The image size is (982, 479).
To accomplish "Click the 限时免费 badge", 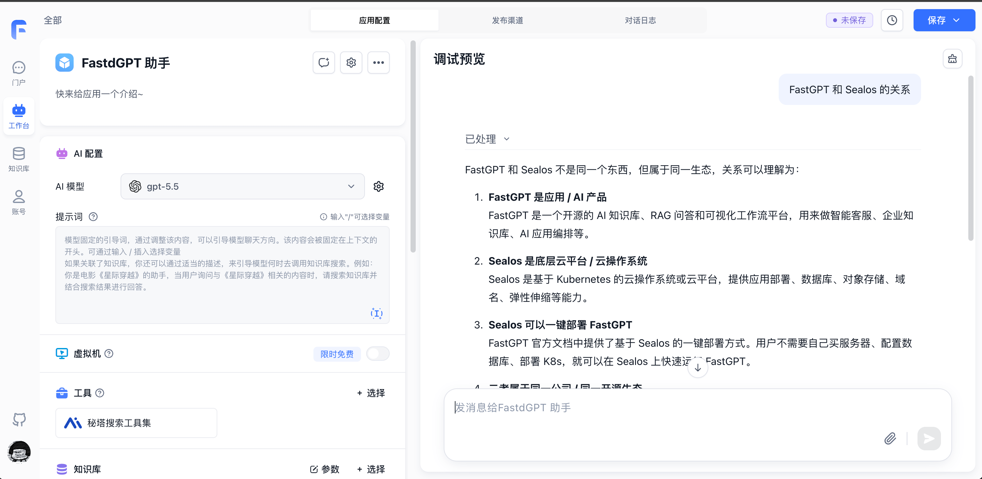I will tap(337, 354).
